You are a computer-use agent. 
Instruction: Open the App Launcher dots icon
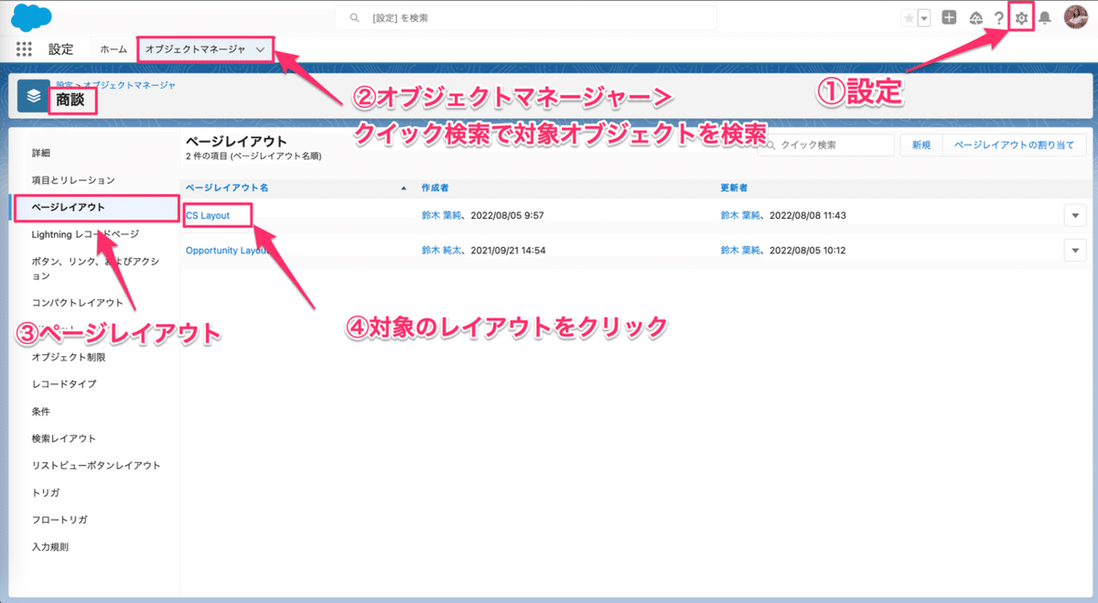pos(24,49)
